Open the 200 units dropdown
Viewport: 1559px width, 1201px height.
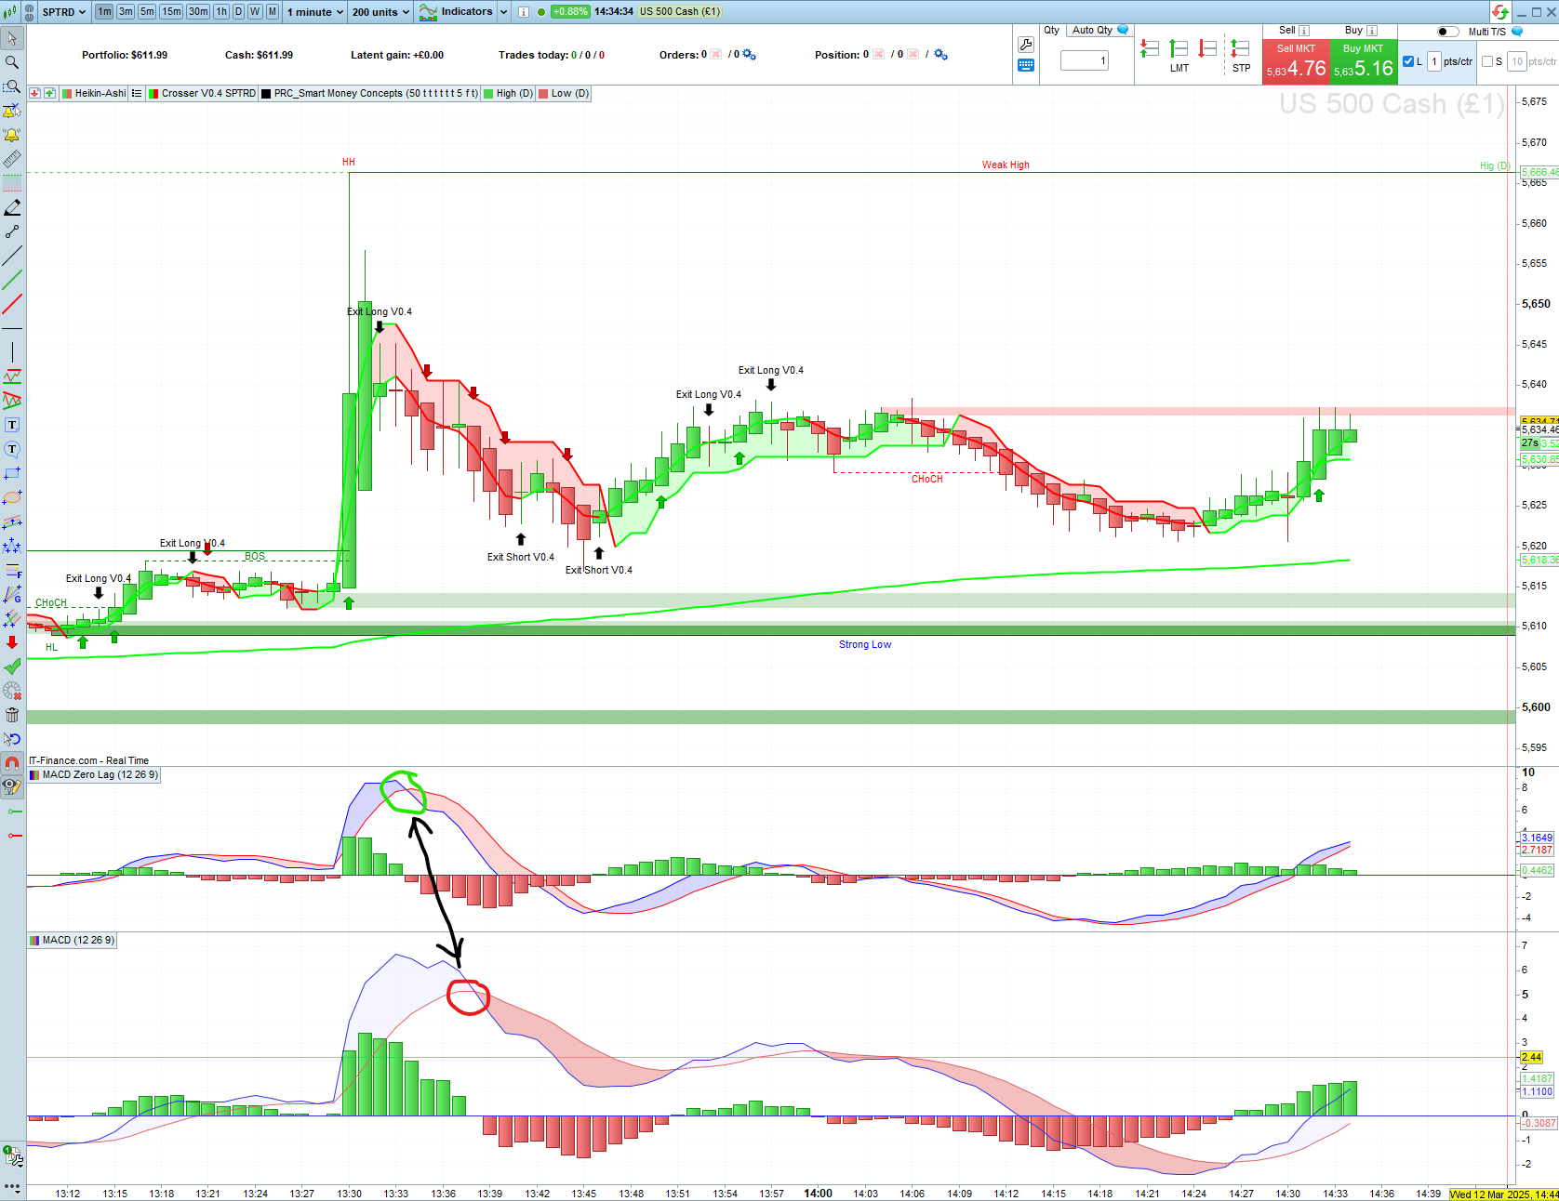(x=380, y=12)
